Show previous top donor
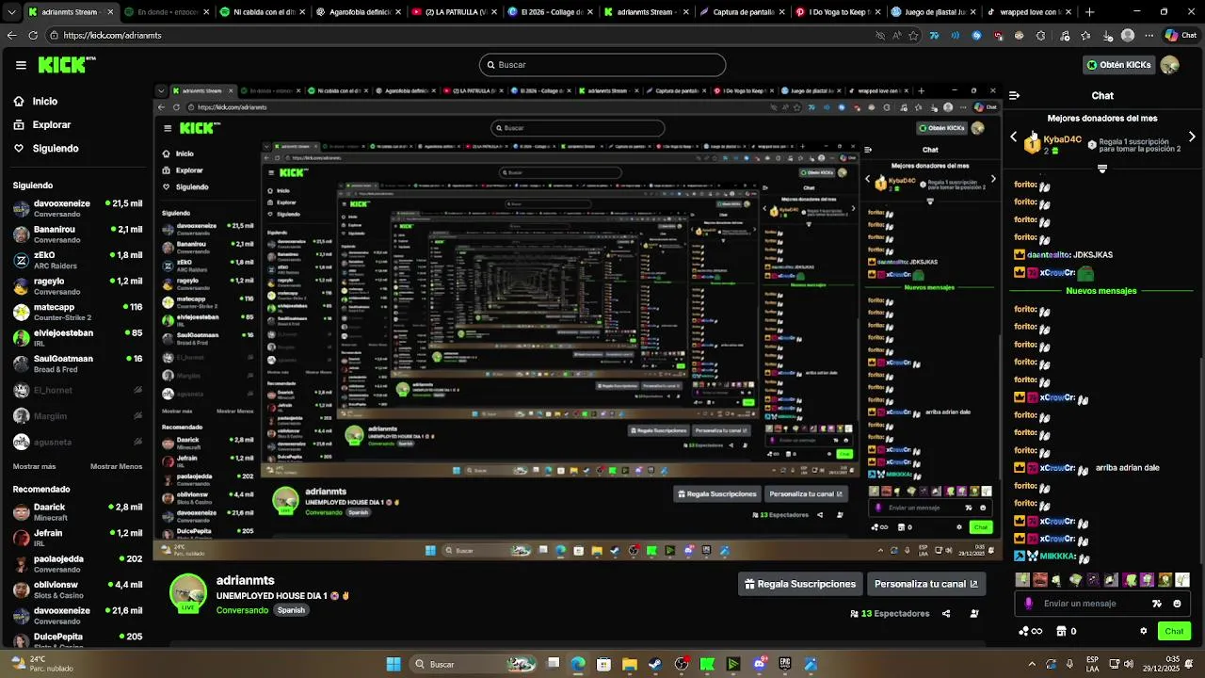This screenshot has height=678, width=1205. point(1014,137)
